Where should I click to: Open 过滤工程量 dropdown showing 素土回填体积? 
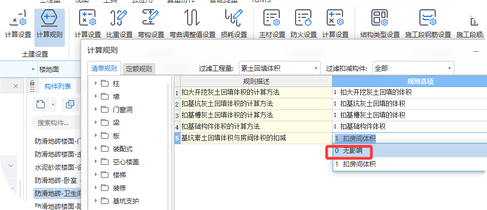click(x=280, y=68)
